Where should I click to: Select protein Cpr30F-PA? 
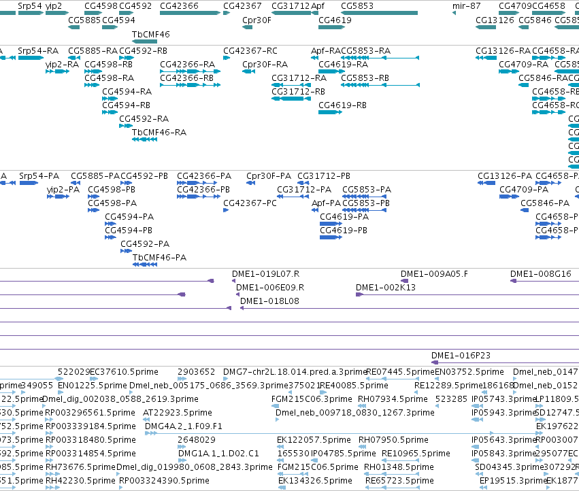[x=251, y=183]
